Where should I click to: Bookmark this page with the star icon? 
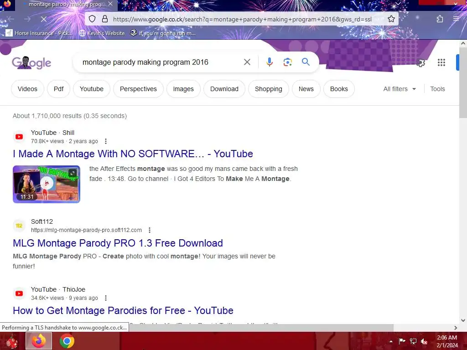(x=391, y=19)
